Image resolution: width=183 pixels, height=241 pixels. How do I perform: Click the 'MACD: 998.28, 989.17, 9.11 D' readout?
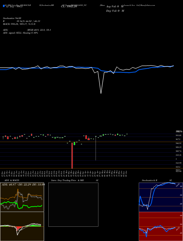tap(19, 24)
